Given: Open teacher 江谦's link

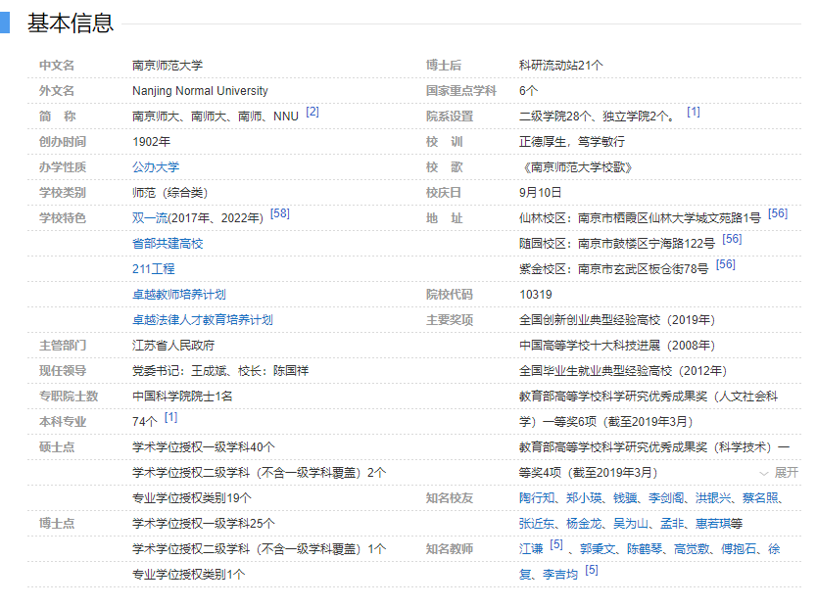Looking at the screenshot, I should pos(531,549).
